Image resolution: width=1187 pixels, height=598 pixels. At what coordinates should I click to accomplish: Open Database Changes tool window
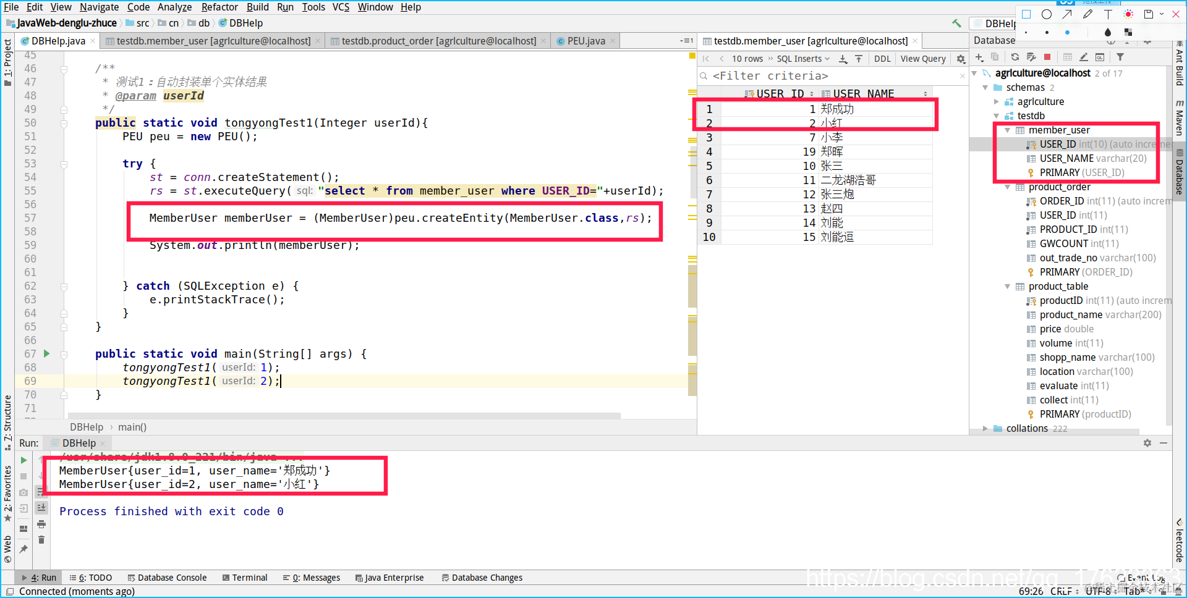482,578
